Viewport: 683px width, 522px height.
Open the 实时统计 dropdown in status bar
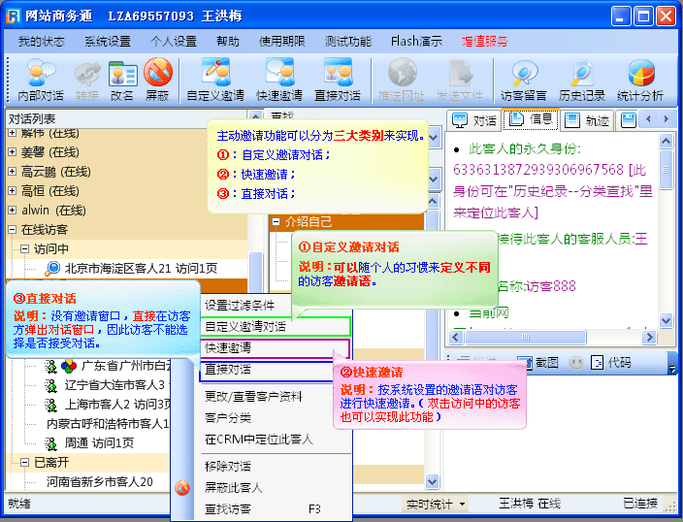point(436,504)
